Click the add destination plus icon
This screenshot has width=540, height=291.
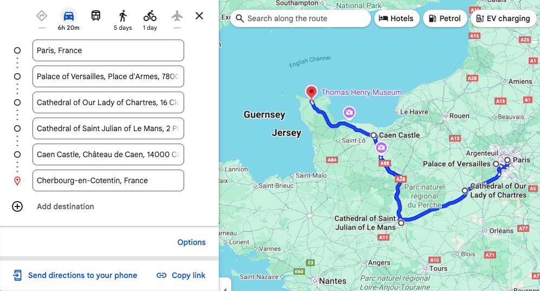tap(17, 206)
